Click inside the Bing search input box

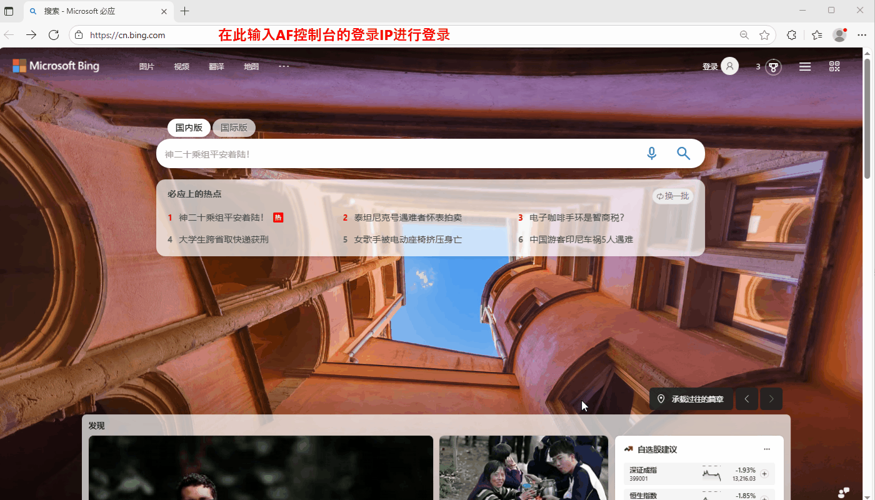pos(394,154)
